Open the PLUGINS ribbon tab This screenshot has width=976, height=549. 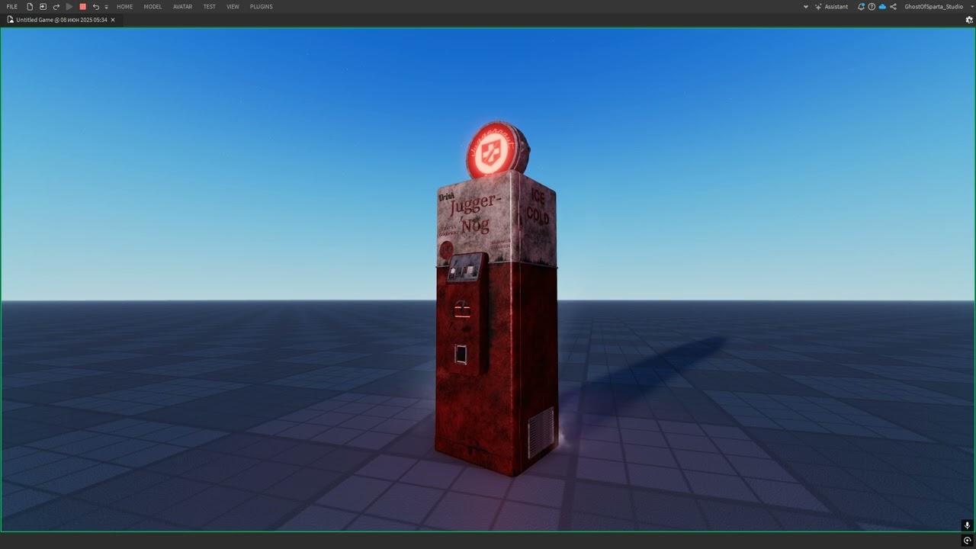click(x=261, y=7)
